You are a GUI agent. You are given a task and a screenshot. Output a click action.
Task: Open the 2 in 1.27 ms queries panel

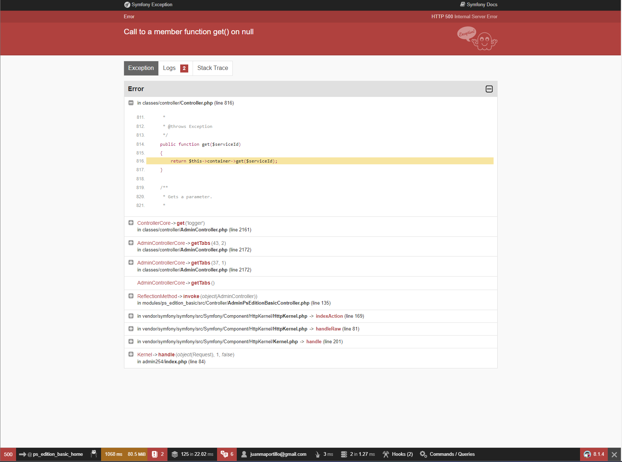pyautogui.click(x=358, y=454)
